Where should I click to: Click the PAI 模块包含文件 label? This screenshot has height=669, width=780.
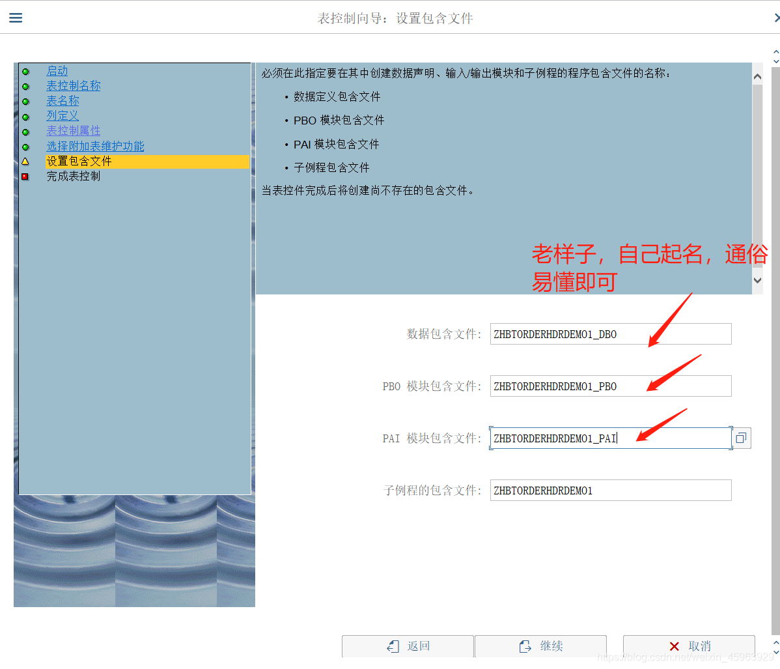tap(432, 438)
